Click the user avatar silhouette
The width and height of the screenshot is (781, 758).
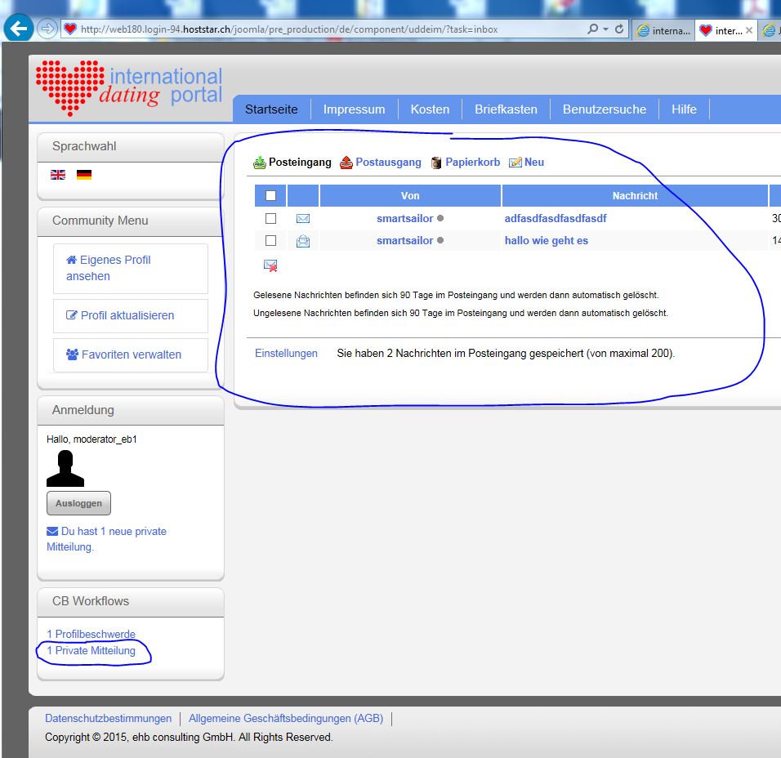[65, 469]
